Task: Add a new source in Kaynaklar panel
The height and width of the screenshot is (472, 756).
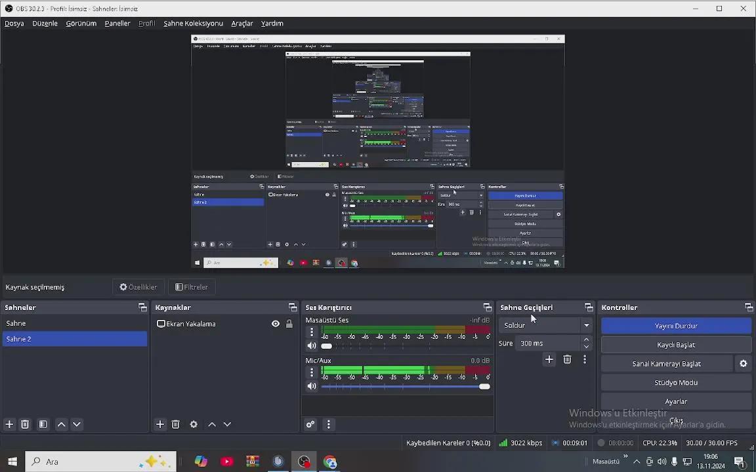Action: (160, 424)
